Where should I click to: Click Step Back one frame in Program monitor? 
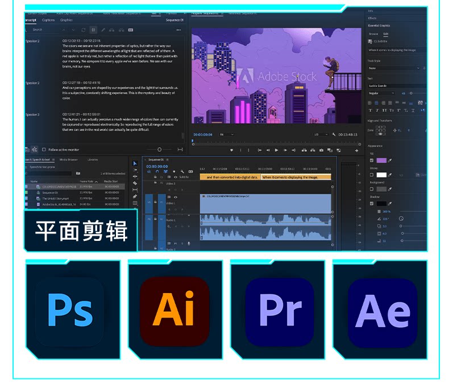pos(268,150)
